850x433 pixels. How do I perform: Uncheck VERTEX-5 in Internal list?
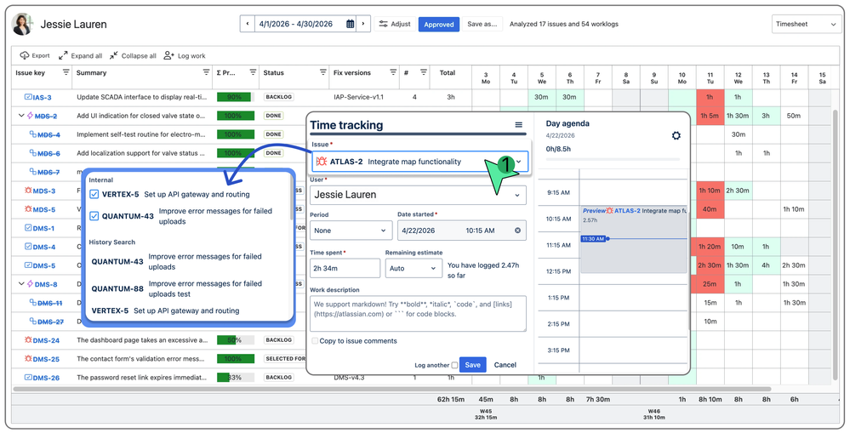point(94,194)
